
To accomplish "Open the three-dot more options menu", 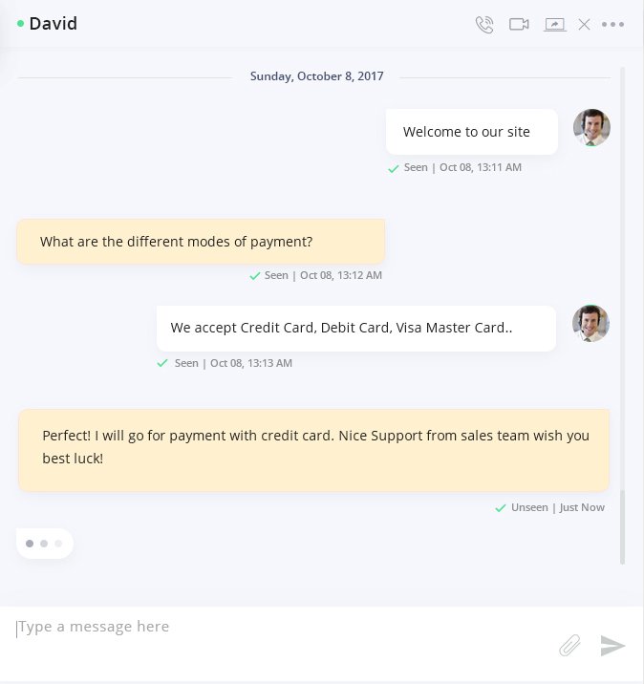I will tap(613, 25).
